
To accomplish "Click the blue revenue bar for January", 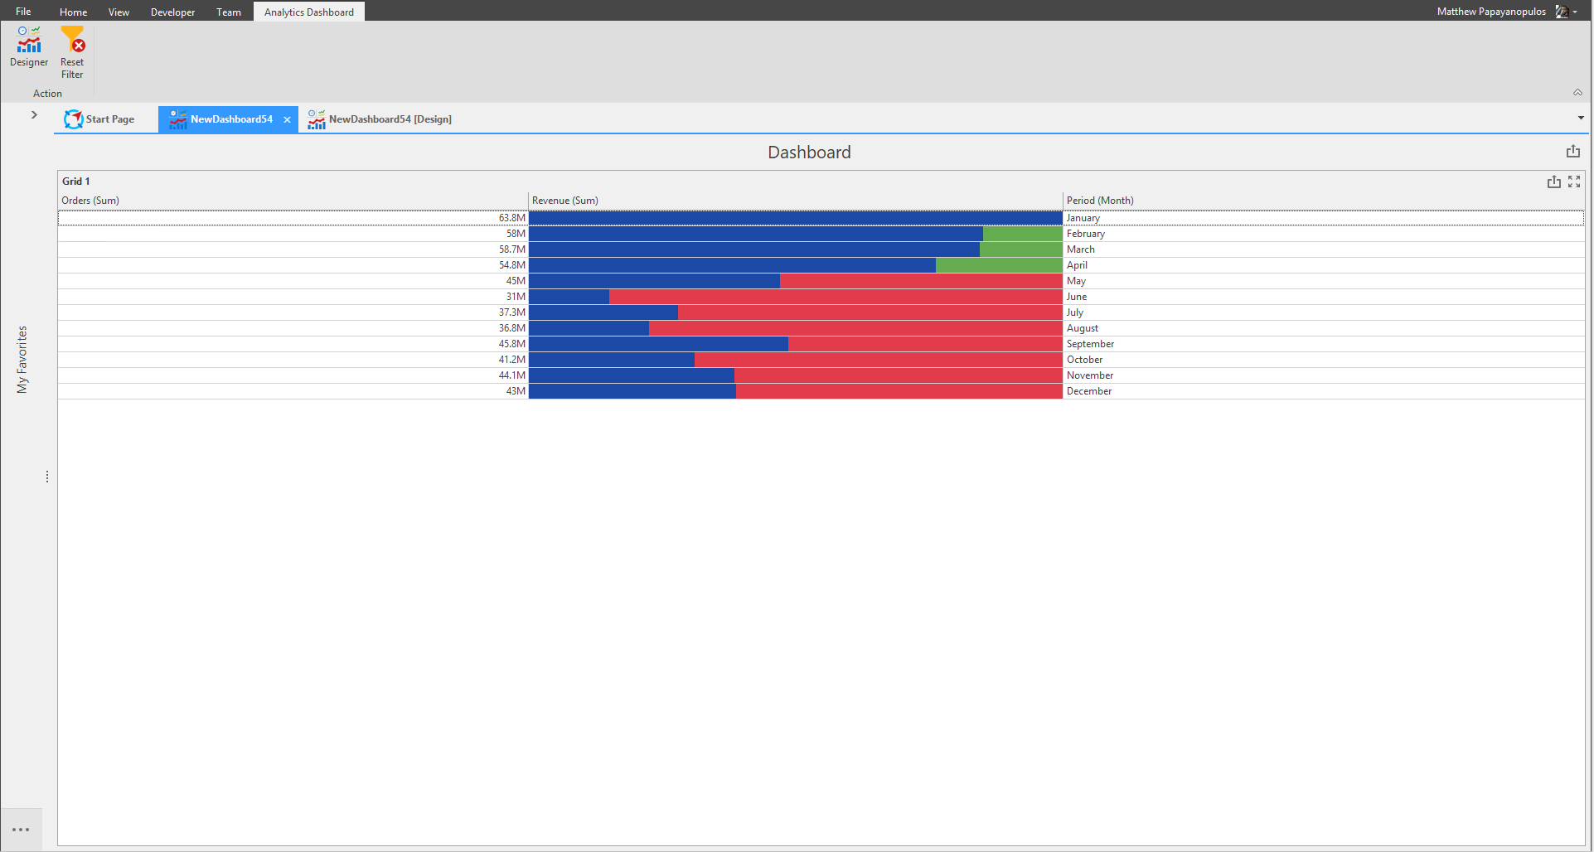I will tap(796, 218).
